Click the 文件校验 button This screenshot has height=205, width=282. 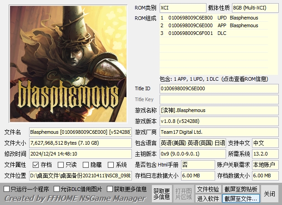tap(208, 189)
